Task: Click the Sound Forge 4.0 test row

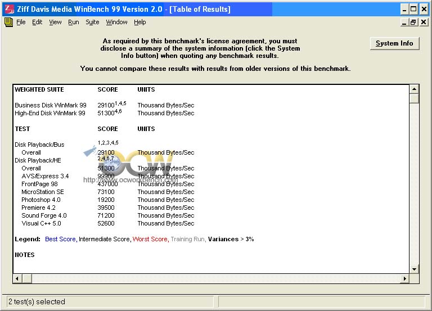Action: 108,215
